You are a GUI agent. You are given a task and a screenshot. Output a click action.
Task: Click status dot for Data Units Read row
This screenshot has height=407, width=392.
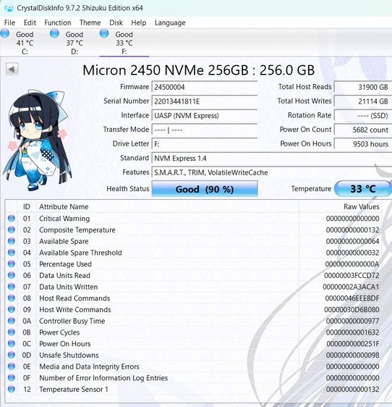point(12,275)
